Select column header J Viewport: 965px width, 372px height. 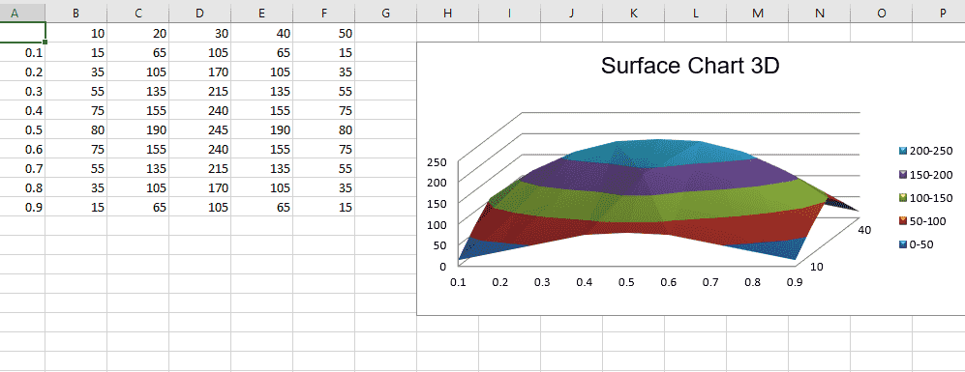pos(571,12)
